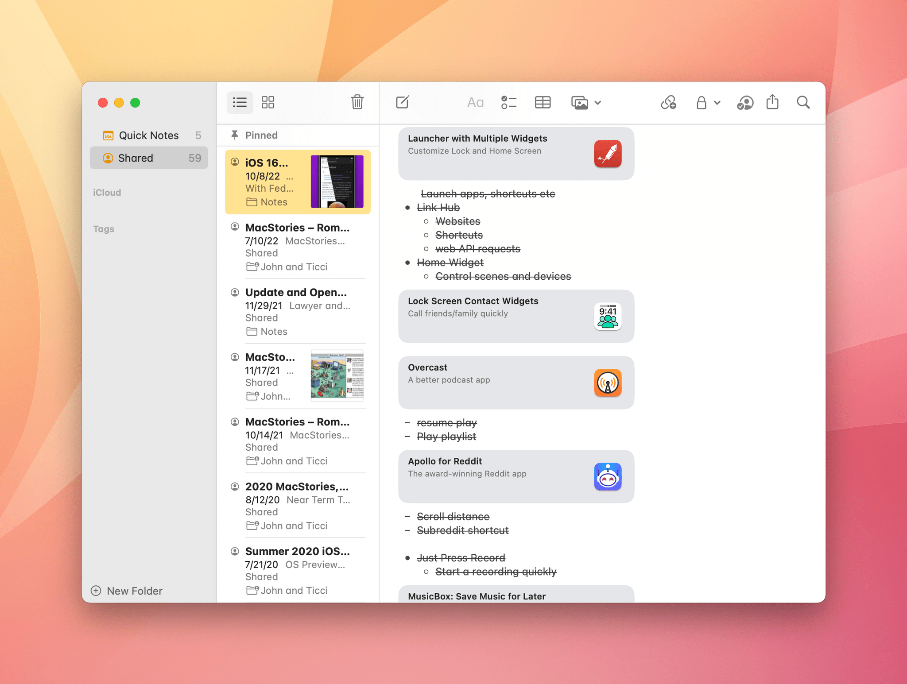Screen dimensions: 907x684
Task: Click 'Launch apps, shortcuts etc' text
Action: pos(488,194)
